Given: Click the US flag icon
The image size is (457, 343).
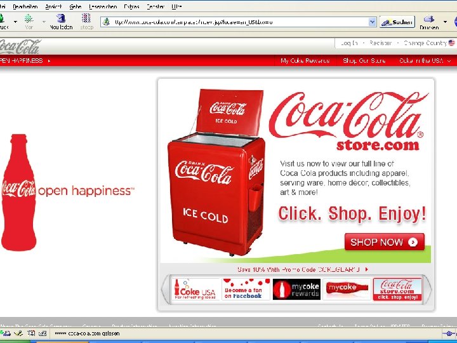Looking at the screenshot, I should click(x=451, y=43).
